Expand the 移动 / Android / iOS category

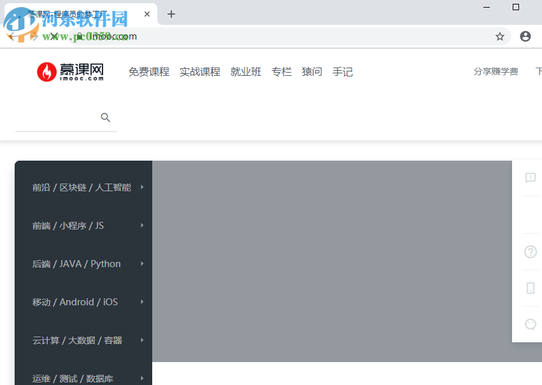(x=75, y=301)
